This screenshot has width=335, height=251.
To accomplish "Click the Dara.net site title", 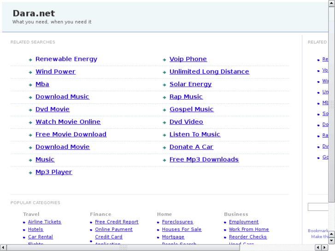I will pos(34,13).
